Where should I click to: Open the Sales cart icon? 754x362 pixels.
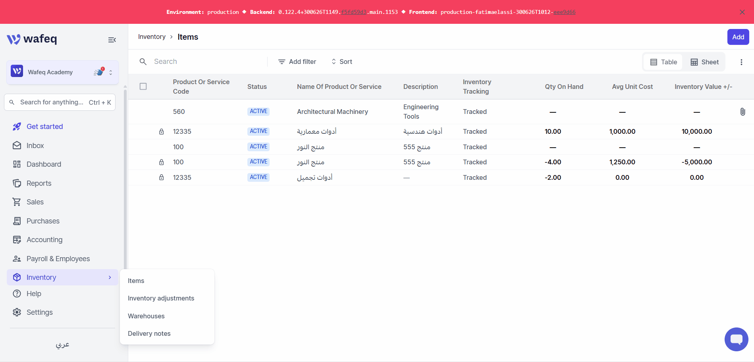coord(17,202)
